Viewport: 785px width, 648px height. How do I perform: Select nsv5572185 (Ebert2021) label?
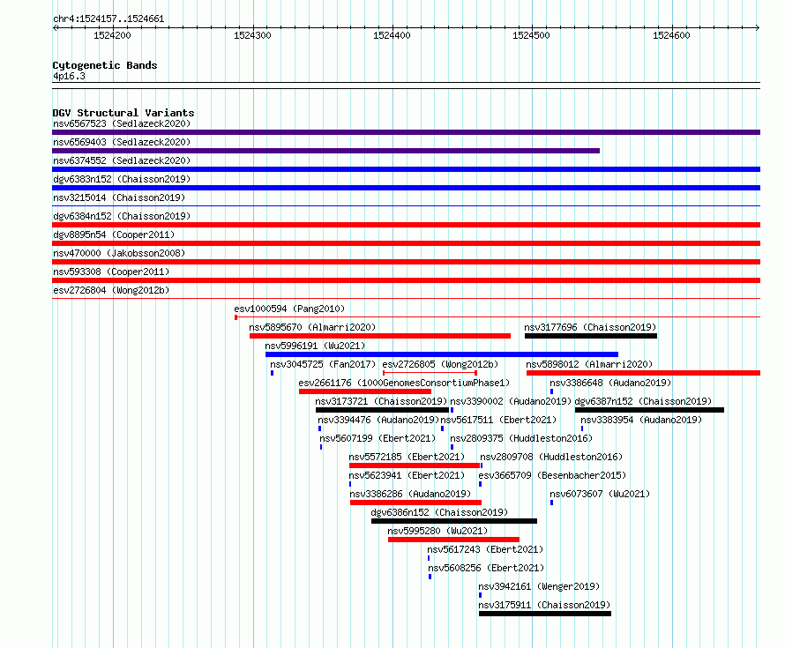tap(407, 457)
